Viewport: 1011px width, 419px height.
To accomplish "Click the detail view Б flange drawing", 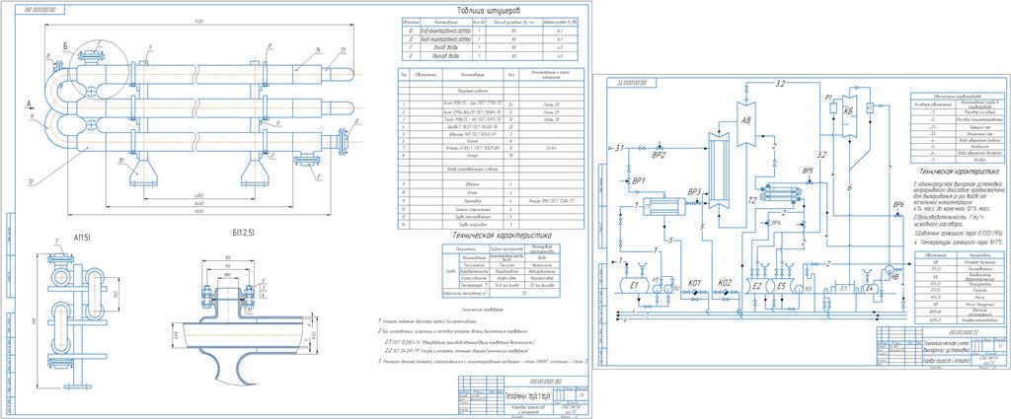I will 244,319.
